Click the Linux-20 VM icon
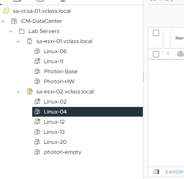 (37, 142)
